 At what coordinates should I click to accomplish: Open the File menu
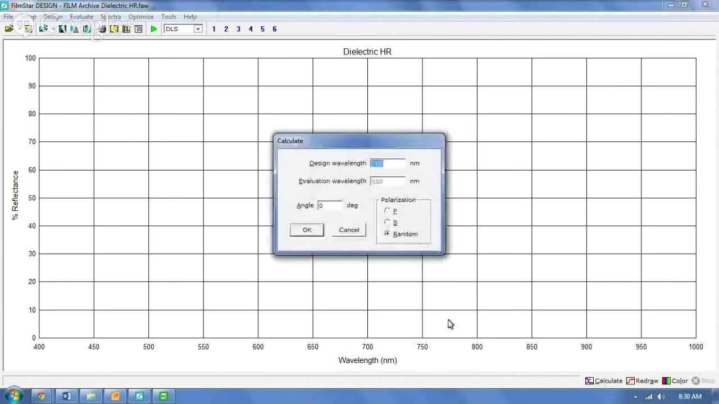tap(8, 17)
